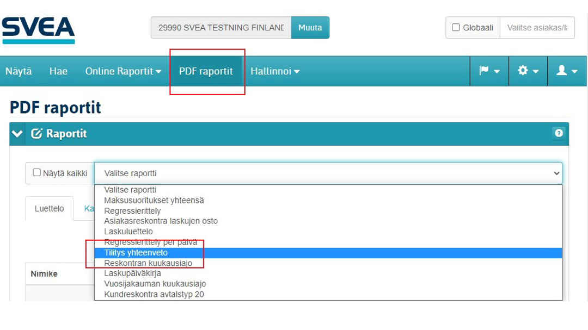
Task: Open the Hae menu item
Action: [58, 71]
